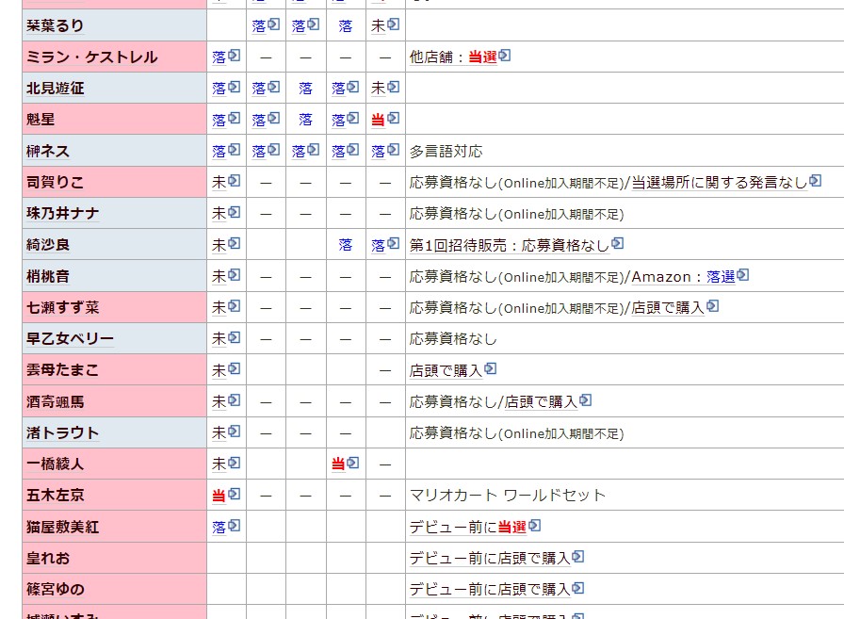Click the 未 link in 栞葉るり's row

click(378, 26)
